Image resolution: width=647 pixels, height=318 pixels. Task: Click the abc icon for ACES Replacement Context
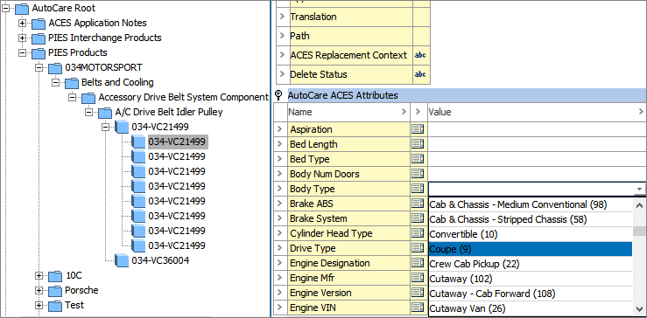[x=420, y=55]
